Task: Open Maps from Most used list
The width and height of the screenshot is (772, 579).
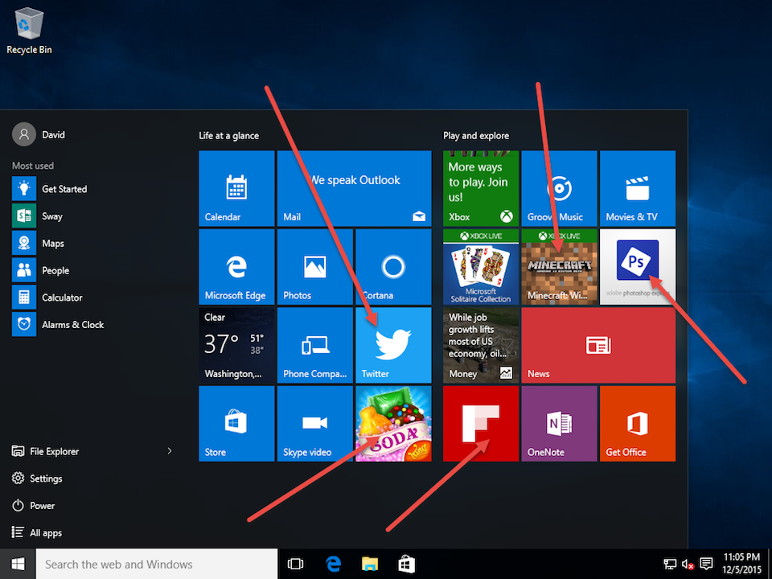Action: [93, 243]
